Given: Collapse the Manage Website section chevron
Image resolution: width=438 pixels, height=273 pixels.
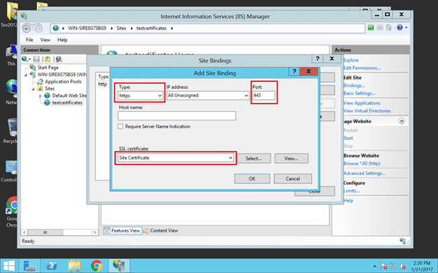Looking at the screenshot, I should pos(402,121).
